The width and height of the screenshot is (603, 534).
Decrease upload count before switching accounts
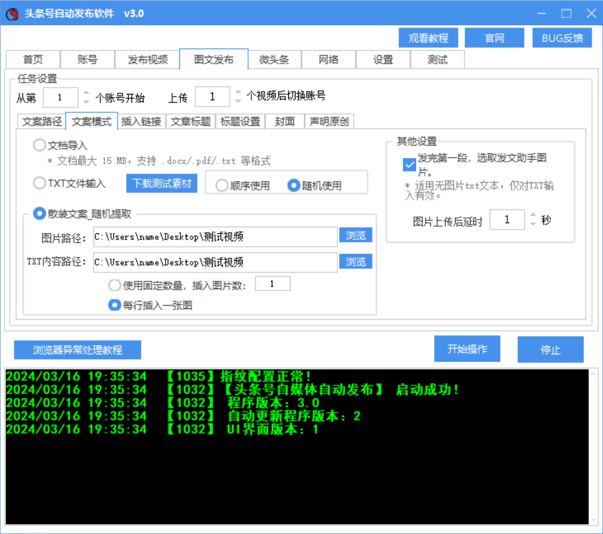click(238, 101)
